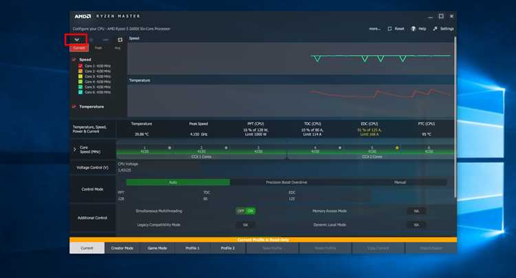Toggle the Core 2 speed checkbox
Screen dimensions: 516x278
[x=80, y=71]
